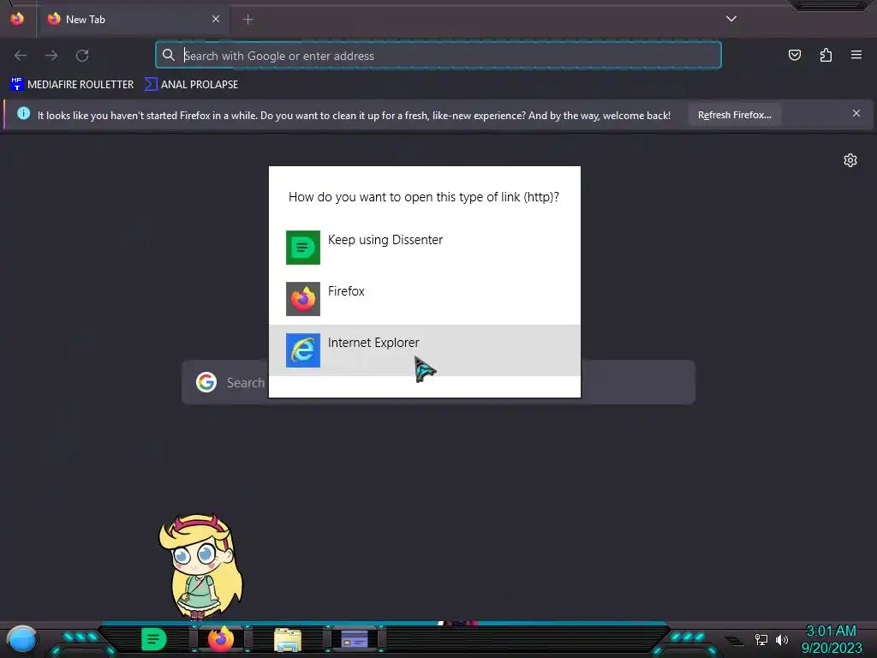Open a new tab with the plus button
This screenshot has height=658, width=877.
pyautogui.click(x=248, y=20)
